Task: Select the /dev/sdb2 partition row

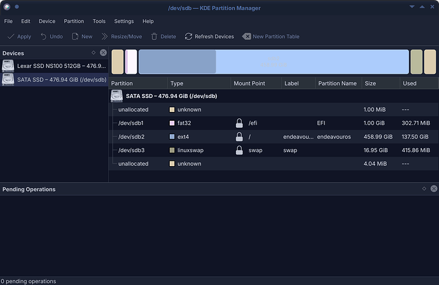Action: (x=274, y=137)
